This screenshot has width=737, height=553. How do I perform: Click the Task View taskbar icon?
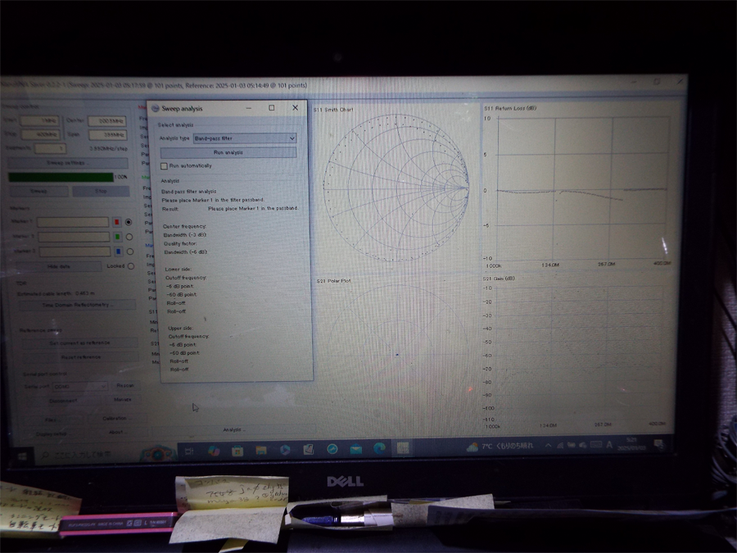coord(189,451)
